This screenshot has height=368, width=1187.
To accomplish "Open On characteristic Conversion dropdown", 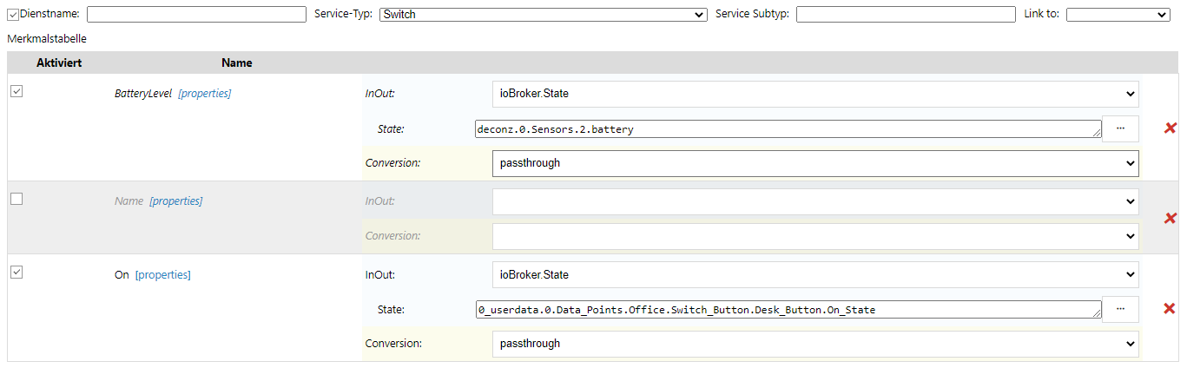I will coord(815,344).
